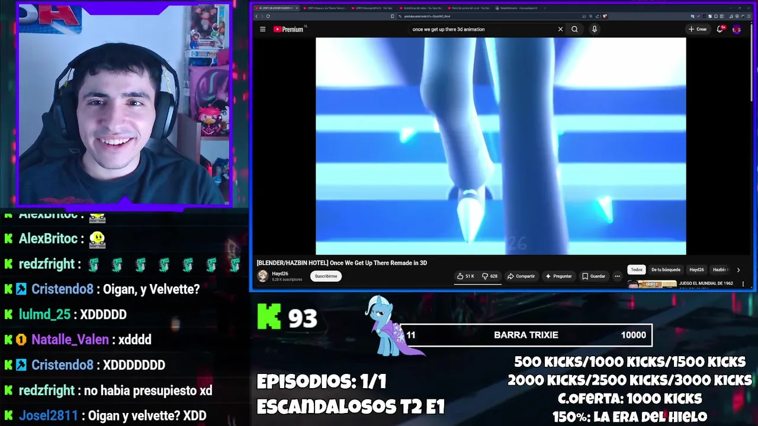Switch to the 'Estadísticas del vídeo' tab

[x=420, y=8]
